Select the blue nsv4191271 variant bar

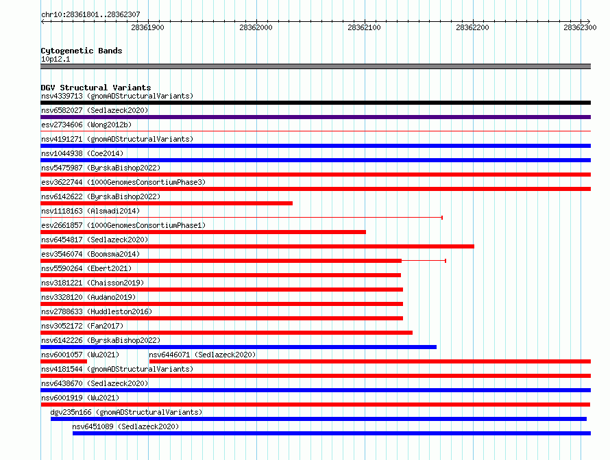(315, 146)
